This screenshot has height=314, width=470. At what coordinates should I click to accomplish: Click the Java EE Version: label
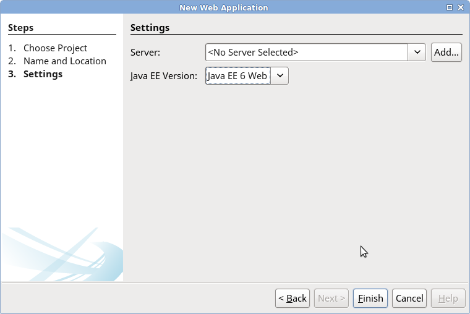point(164,76)
